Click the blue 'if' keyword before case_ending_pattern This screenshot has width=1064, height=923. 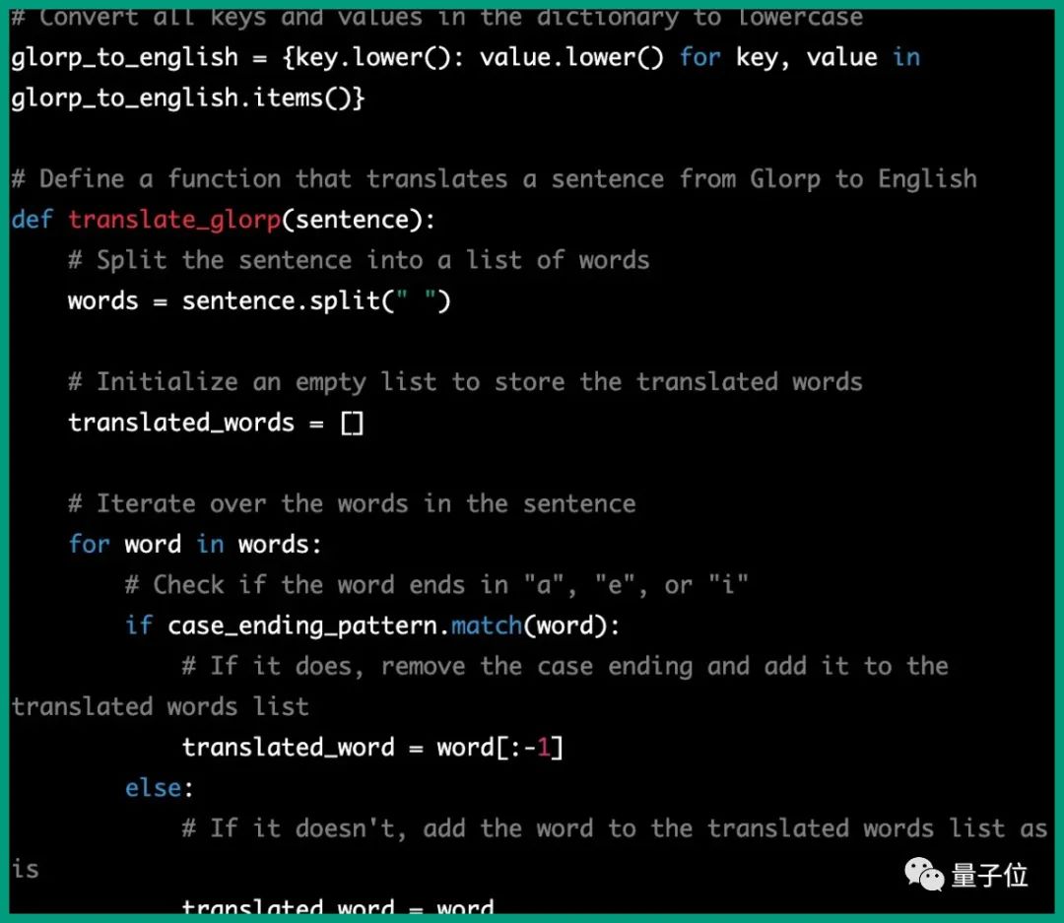coord(139,626)
